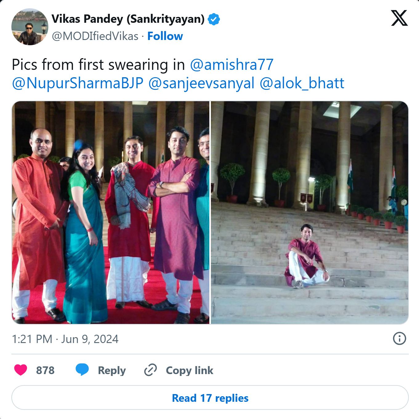This screenshot has width=419, height=419.
Task: Click the blue reply speech bubble icon
Action: (x=82, y=370)
